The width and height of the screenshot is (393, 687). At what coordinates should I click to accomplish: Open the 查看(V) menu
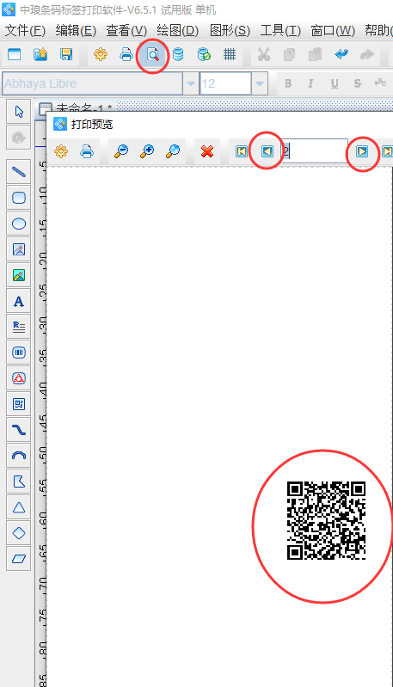coord(126,31)
